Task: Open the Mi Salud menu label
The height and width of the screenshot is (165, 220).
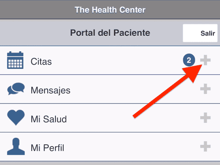Action: (x=49, y=119)
